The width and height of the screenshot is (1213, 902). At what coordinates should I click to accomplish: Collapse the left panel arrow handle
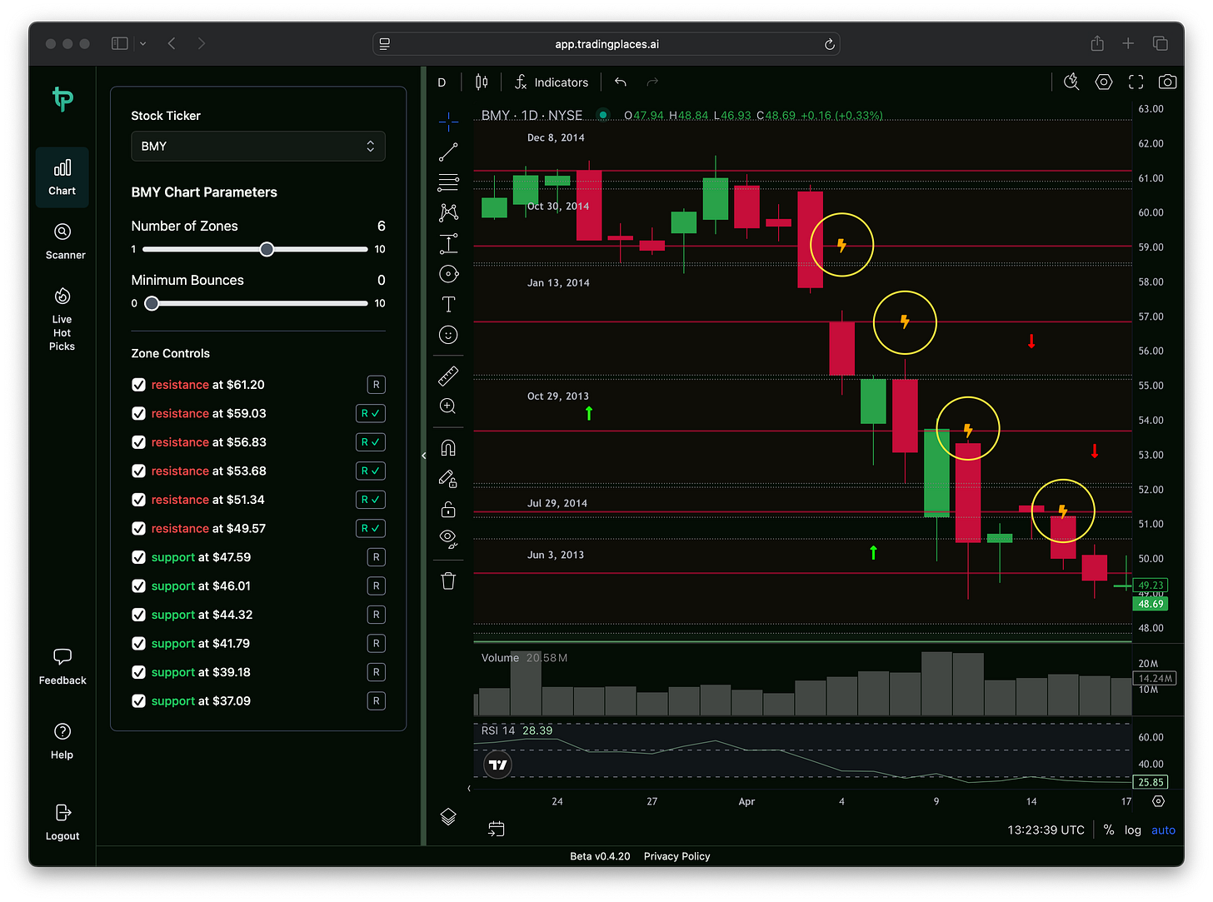pos(423,456)
